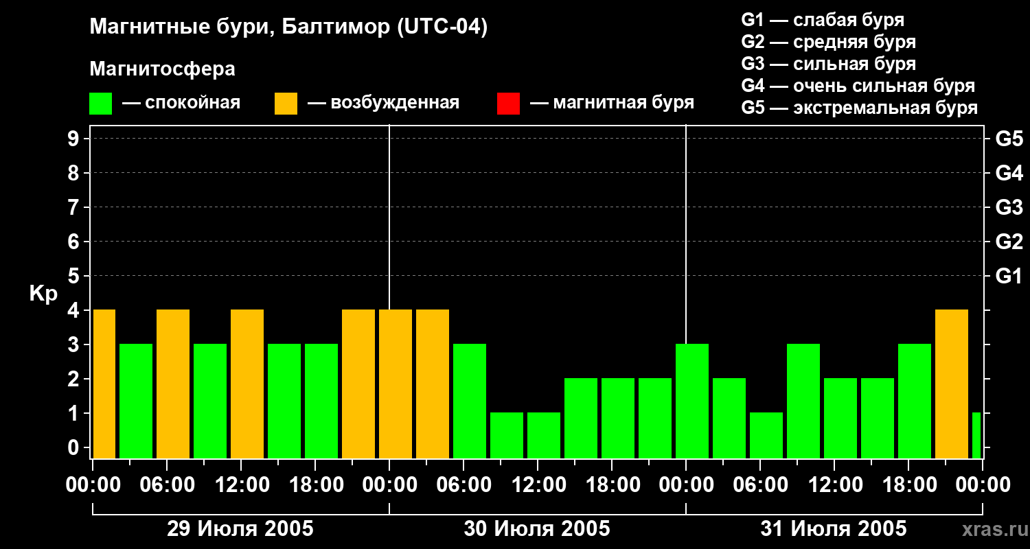The image size is (1030, 549).
Task: Click the right-axis 'G1' level label
Action: [x=1009, y=276]
